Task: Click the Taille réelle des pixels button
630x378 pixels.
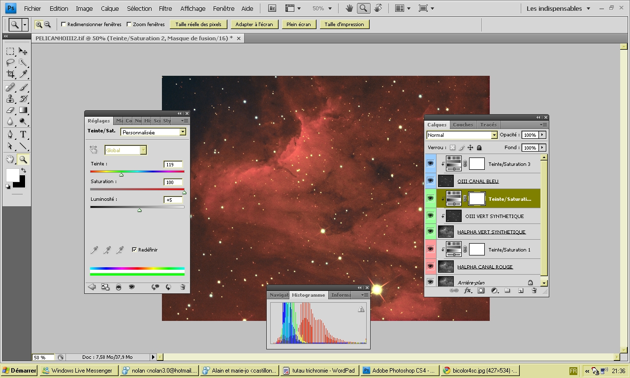Action: [198, 24]
